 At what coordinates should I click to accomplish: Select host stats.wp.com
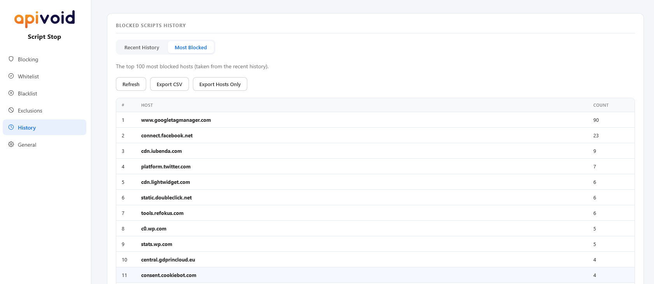(157, 244)
